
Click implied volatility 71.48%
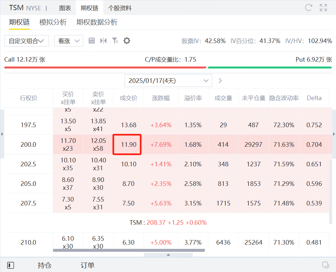coord(284,203)
